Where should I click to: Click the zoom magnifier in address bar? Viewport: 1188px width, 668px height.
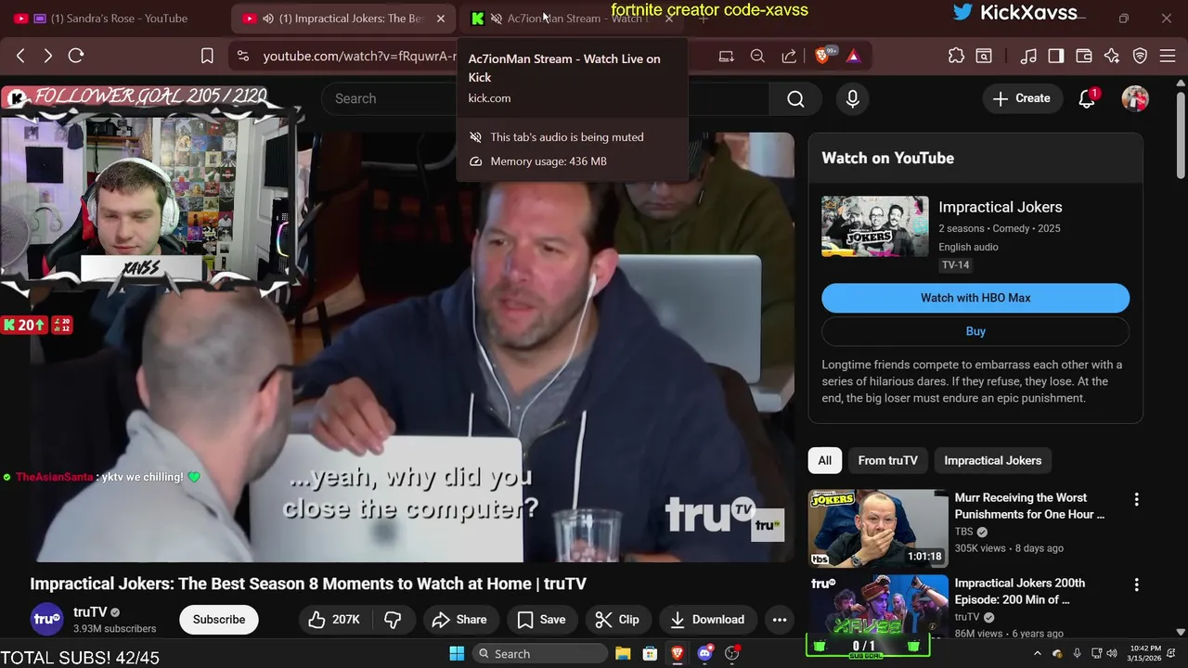click(757, 56)
